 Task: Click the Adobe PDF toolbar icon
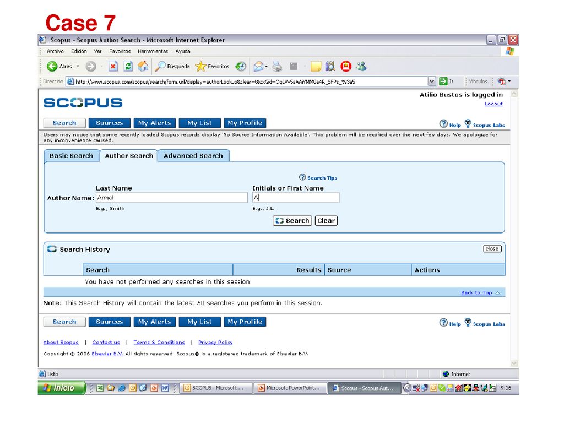[501, 82]
